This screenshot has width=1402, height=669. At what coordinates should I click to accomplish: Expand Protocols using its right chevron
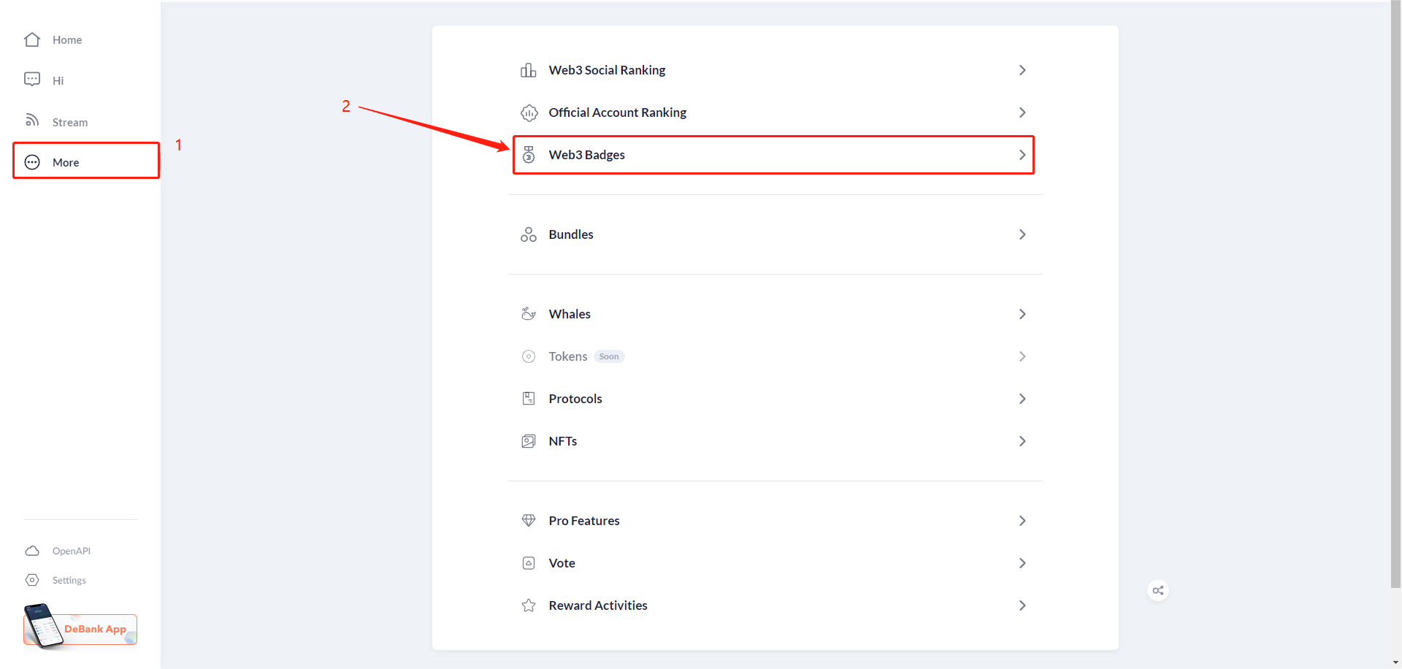click(x=1022, y=399)
